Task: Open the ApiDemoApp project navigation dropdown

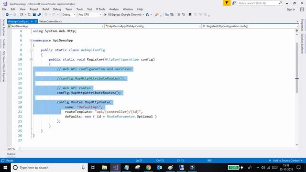Action: click(x=55, y=26)
